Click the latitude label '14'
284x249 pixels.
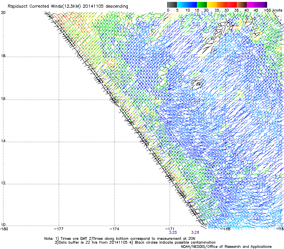pos(3,141)
